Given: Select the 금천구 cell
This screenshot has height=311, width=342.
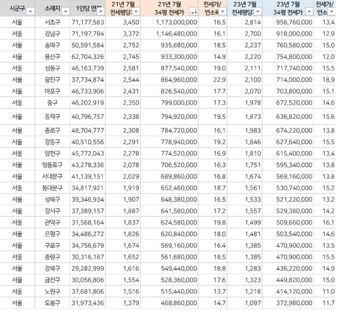Looking at the screenshot, I should 52,280.
